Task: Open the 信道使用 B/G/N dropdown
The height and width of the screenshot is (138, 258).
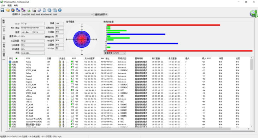Action: (x=115, y=53)
